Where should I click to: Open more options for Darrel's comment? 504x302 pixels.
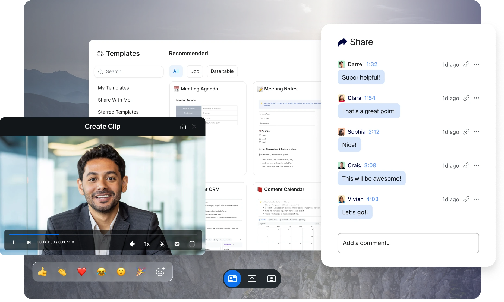pyautogui.click(x=476, y=64)
